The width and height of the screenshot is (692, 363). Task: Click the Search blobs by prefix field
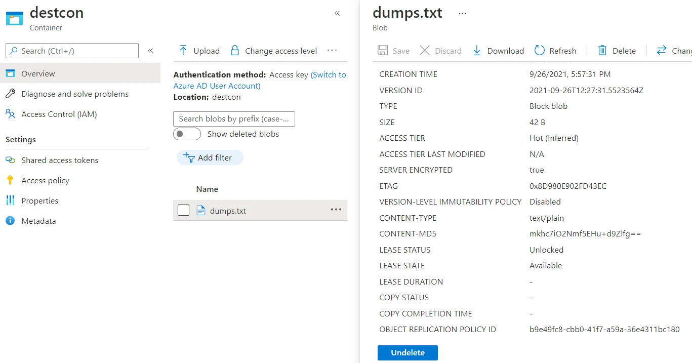pos(234,118)
